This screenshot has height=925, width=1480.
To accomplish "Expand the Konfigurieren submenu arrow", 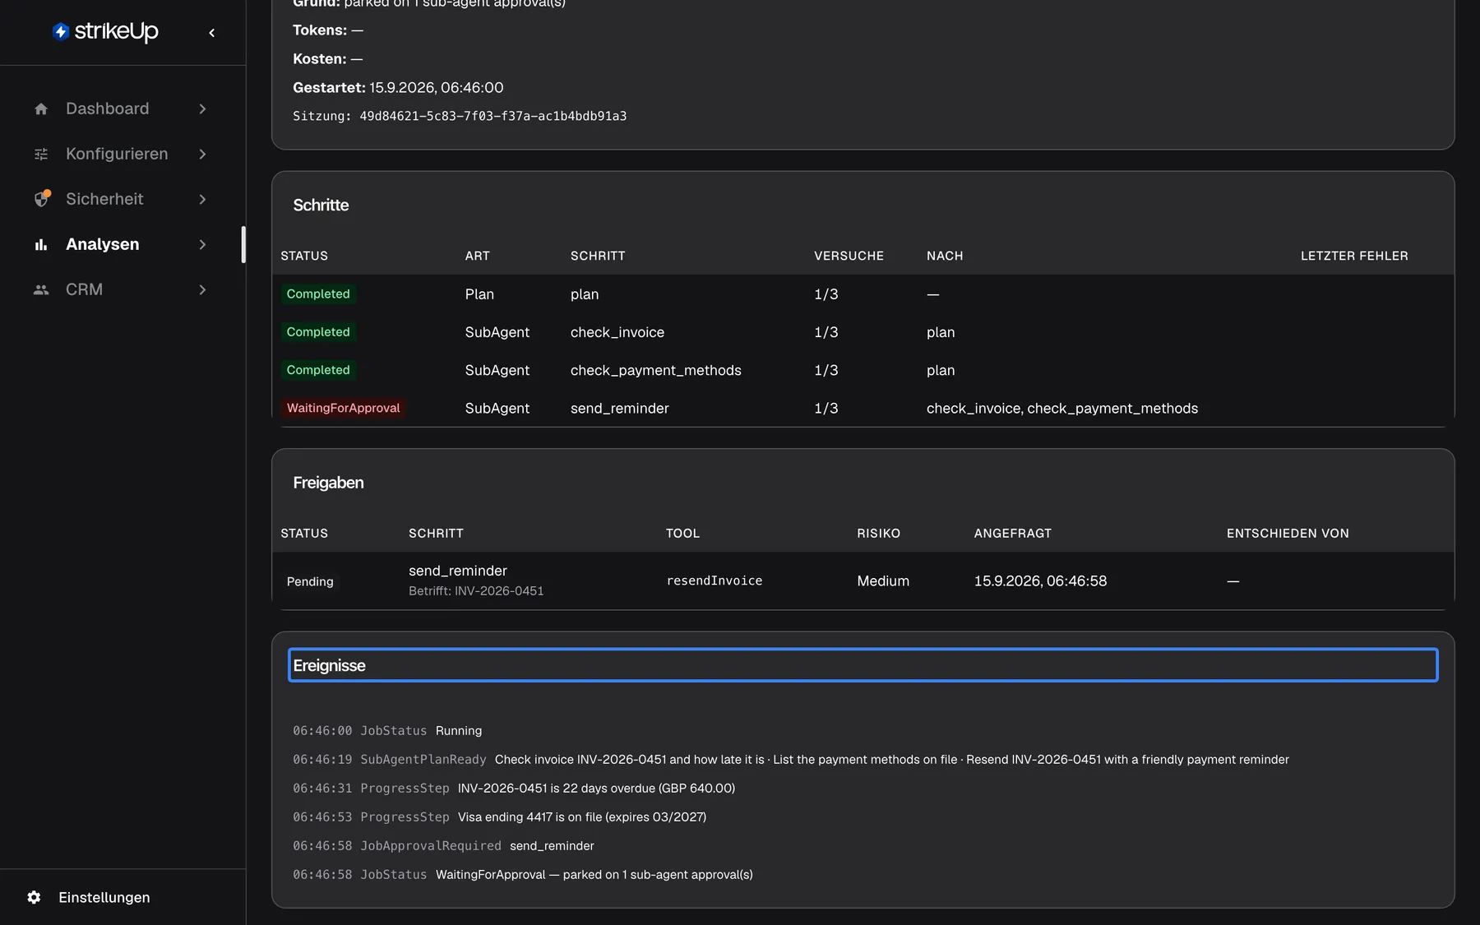I will pyautogui.click(x=202, y=154).
